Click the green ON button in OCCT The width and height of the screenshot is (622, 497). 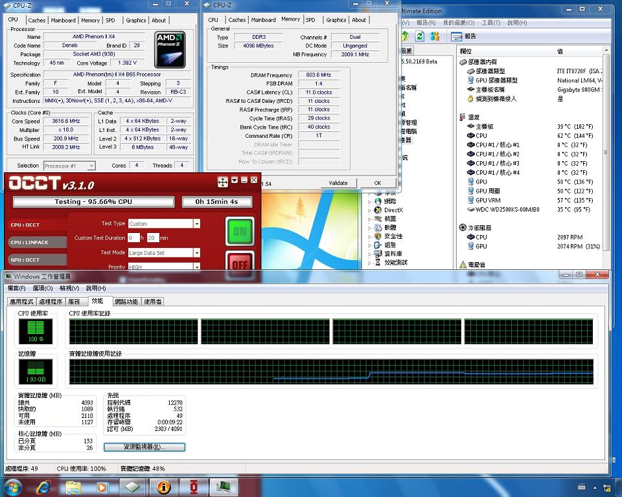coord(240,231)
